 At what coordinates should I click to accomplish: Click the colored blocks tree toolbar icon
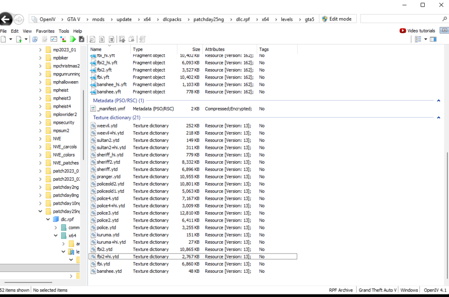pos(63,39)
